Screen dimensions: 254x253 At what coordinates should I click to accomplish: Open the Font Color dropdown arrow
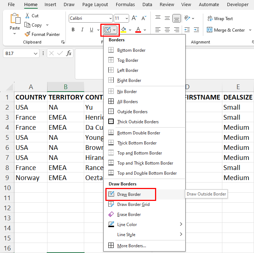point(145,30)
